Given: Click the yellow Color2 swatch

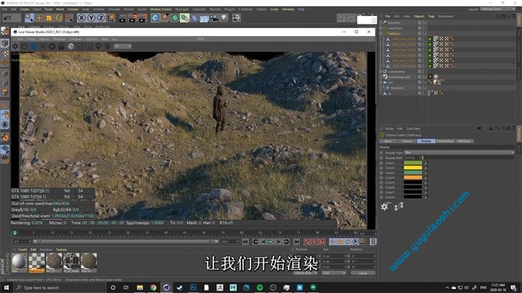Looking at the screenshot, I should 413,168.
